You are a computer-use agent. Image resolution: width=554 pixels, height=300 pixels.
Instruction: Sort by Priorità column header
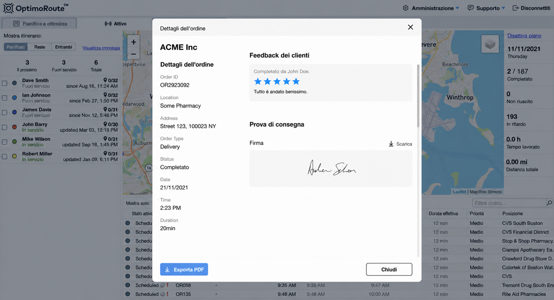point(477,213)
